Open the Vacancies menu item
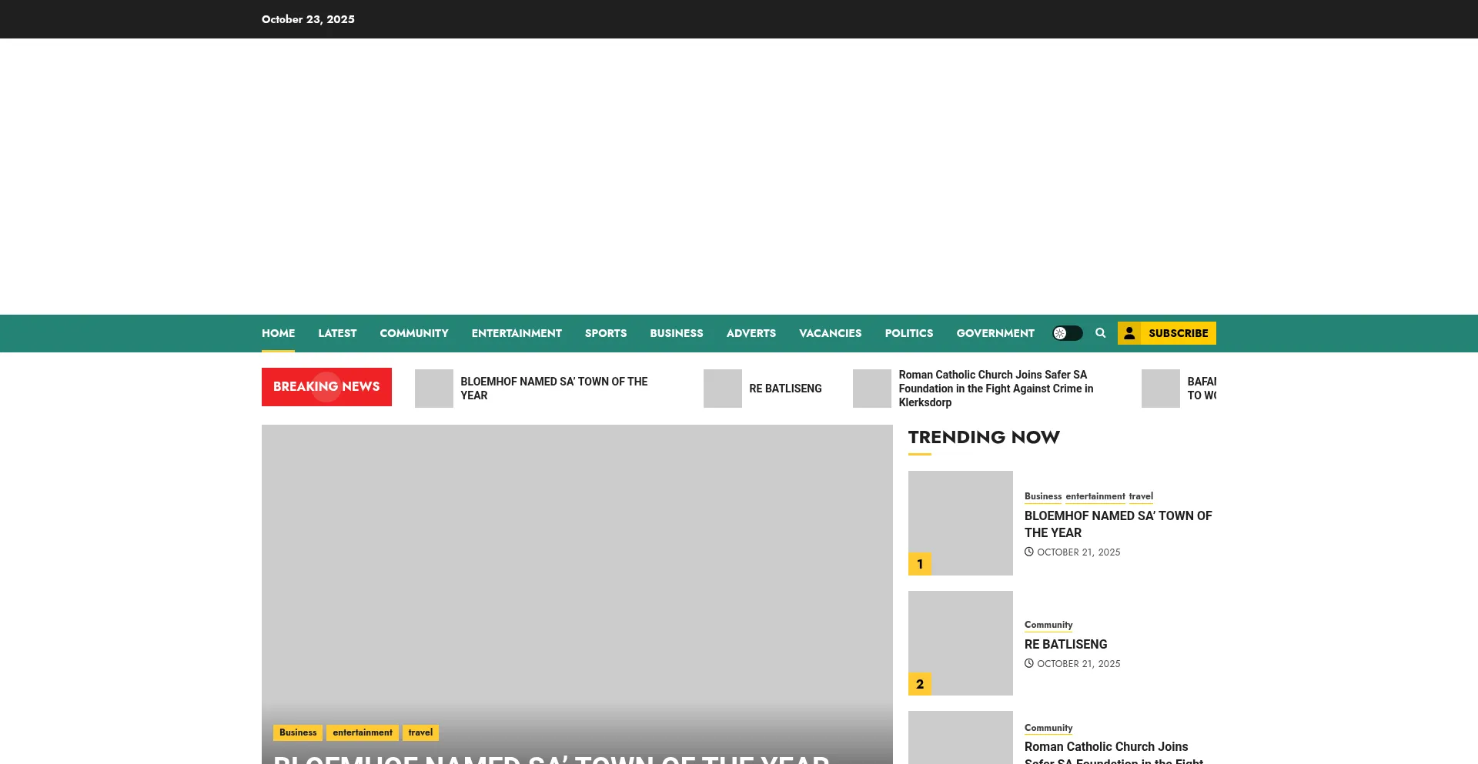The image size is (1478, 764). click(x=830, y=333)
